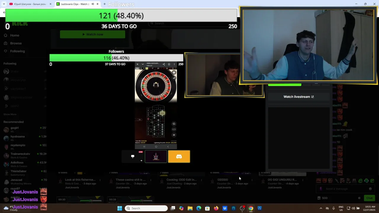379x213 pixels.
Task: Close the stake.com mobile browser X
Action: point(137,64)
